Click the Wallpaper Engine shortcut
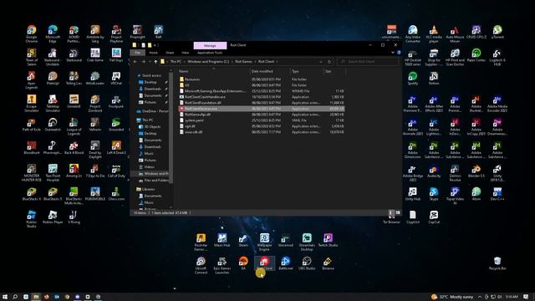The height and width of the screenshot is (301, 535). click(264, 242)
